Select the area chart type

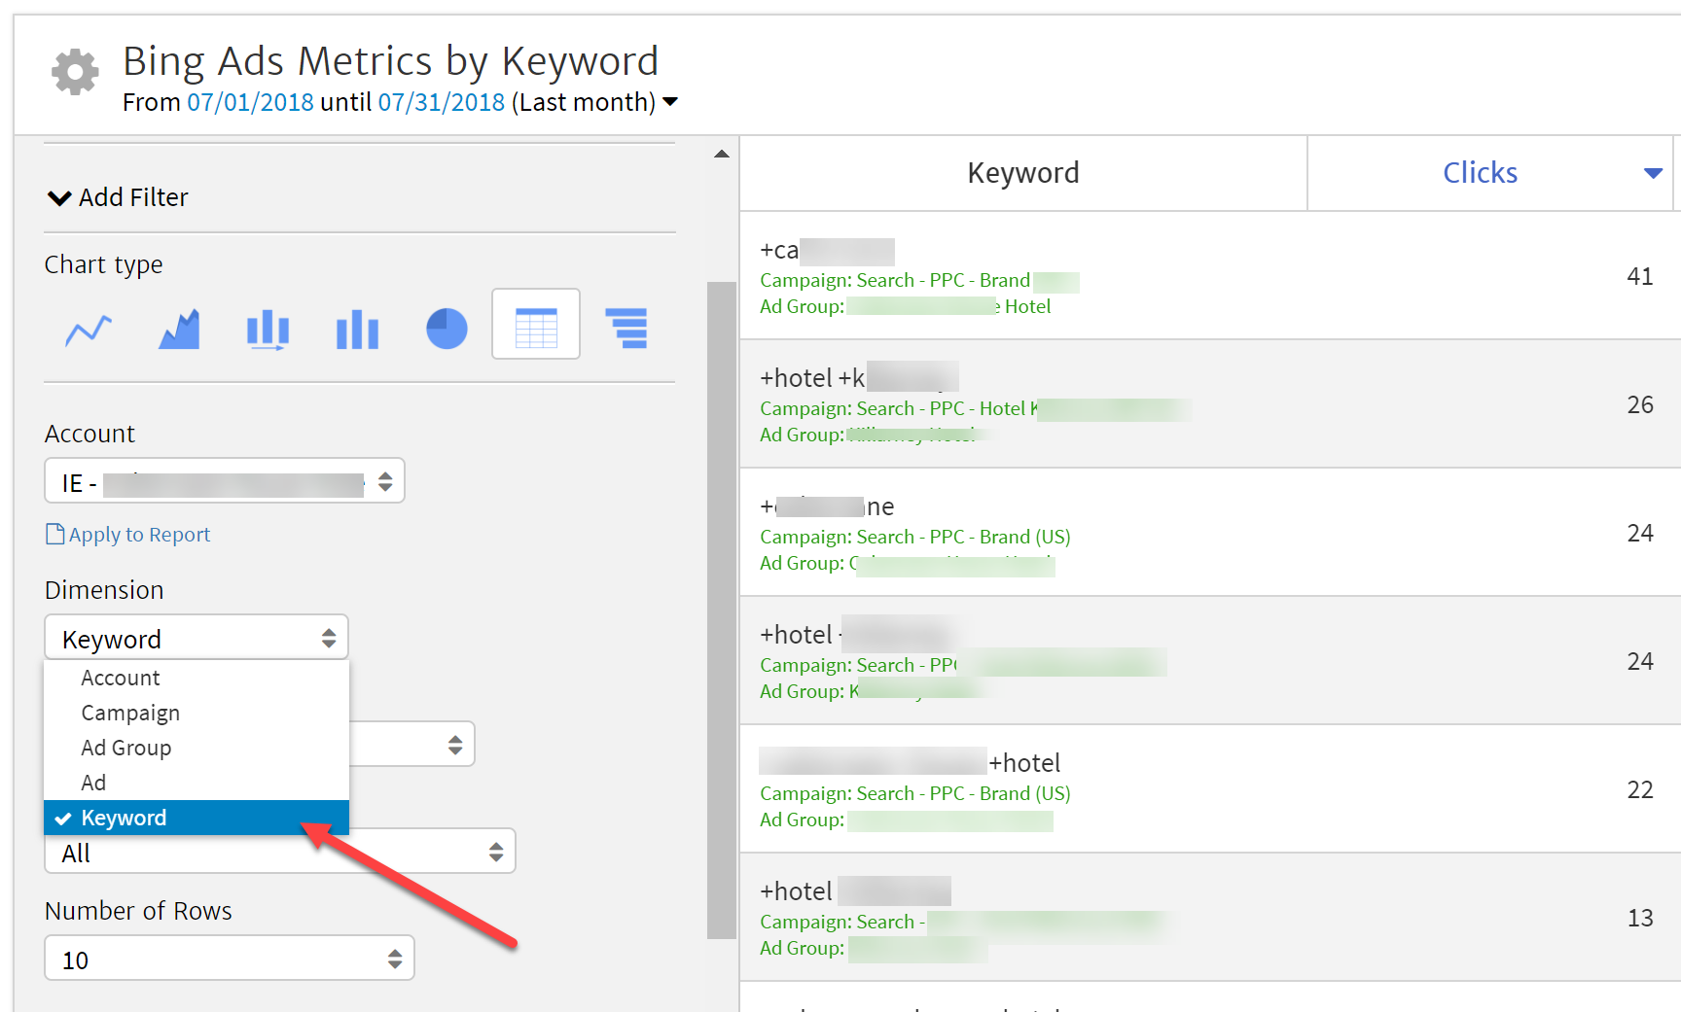pyautogui.click(x=179, y=330)
